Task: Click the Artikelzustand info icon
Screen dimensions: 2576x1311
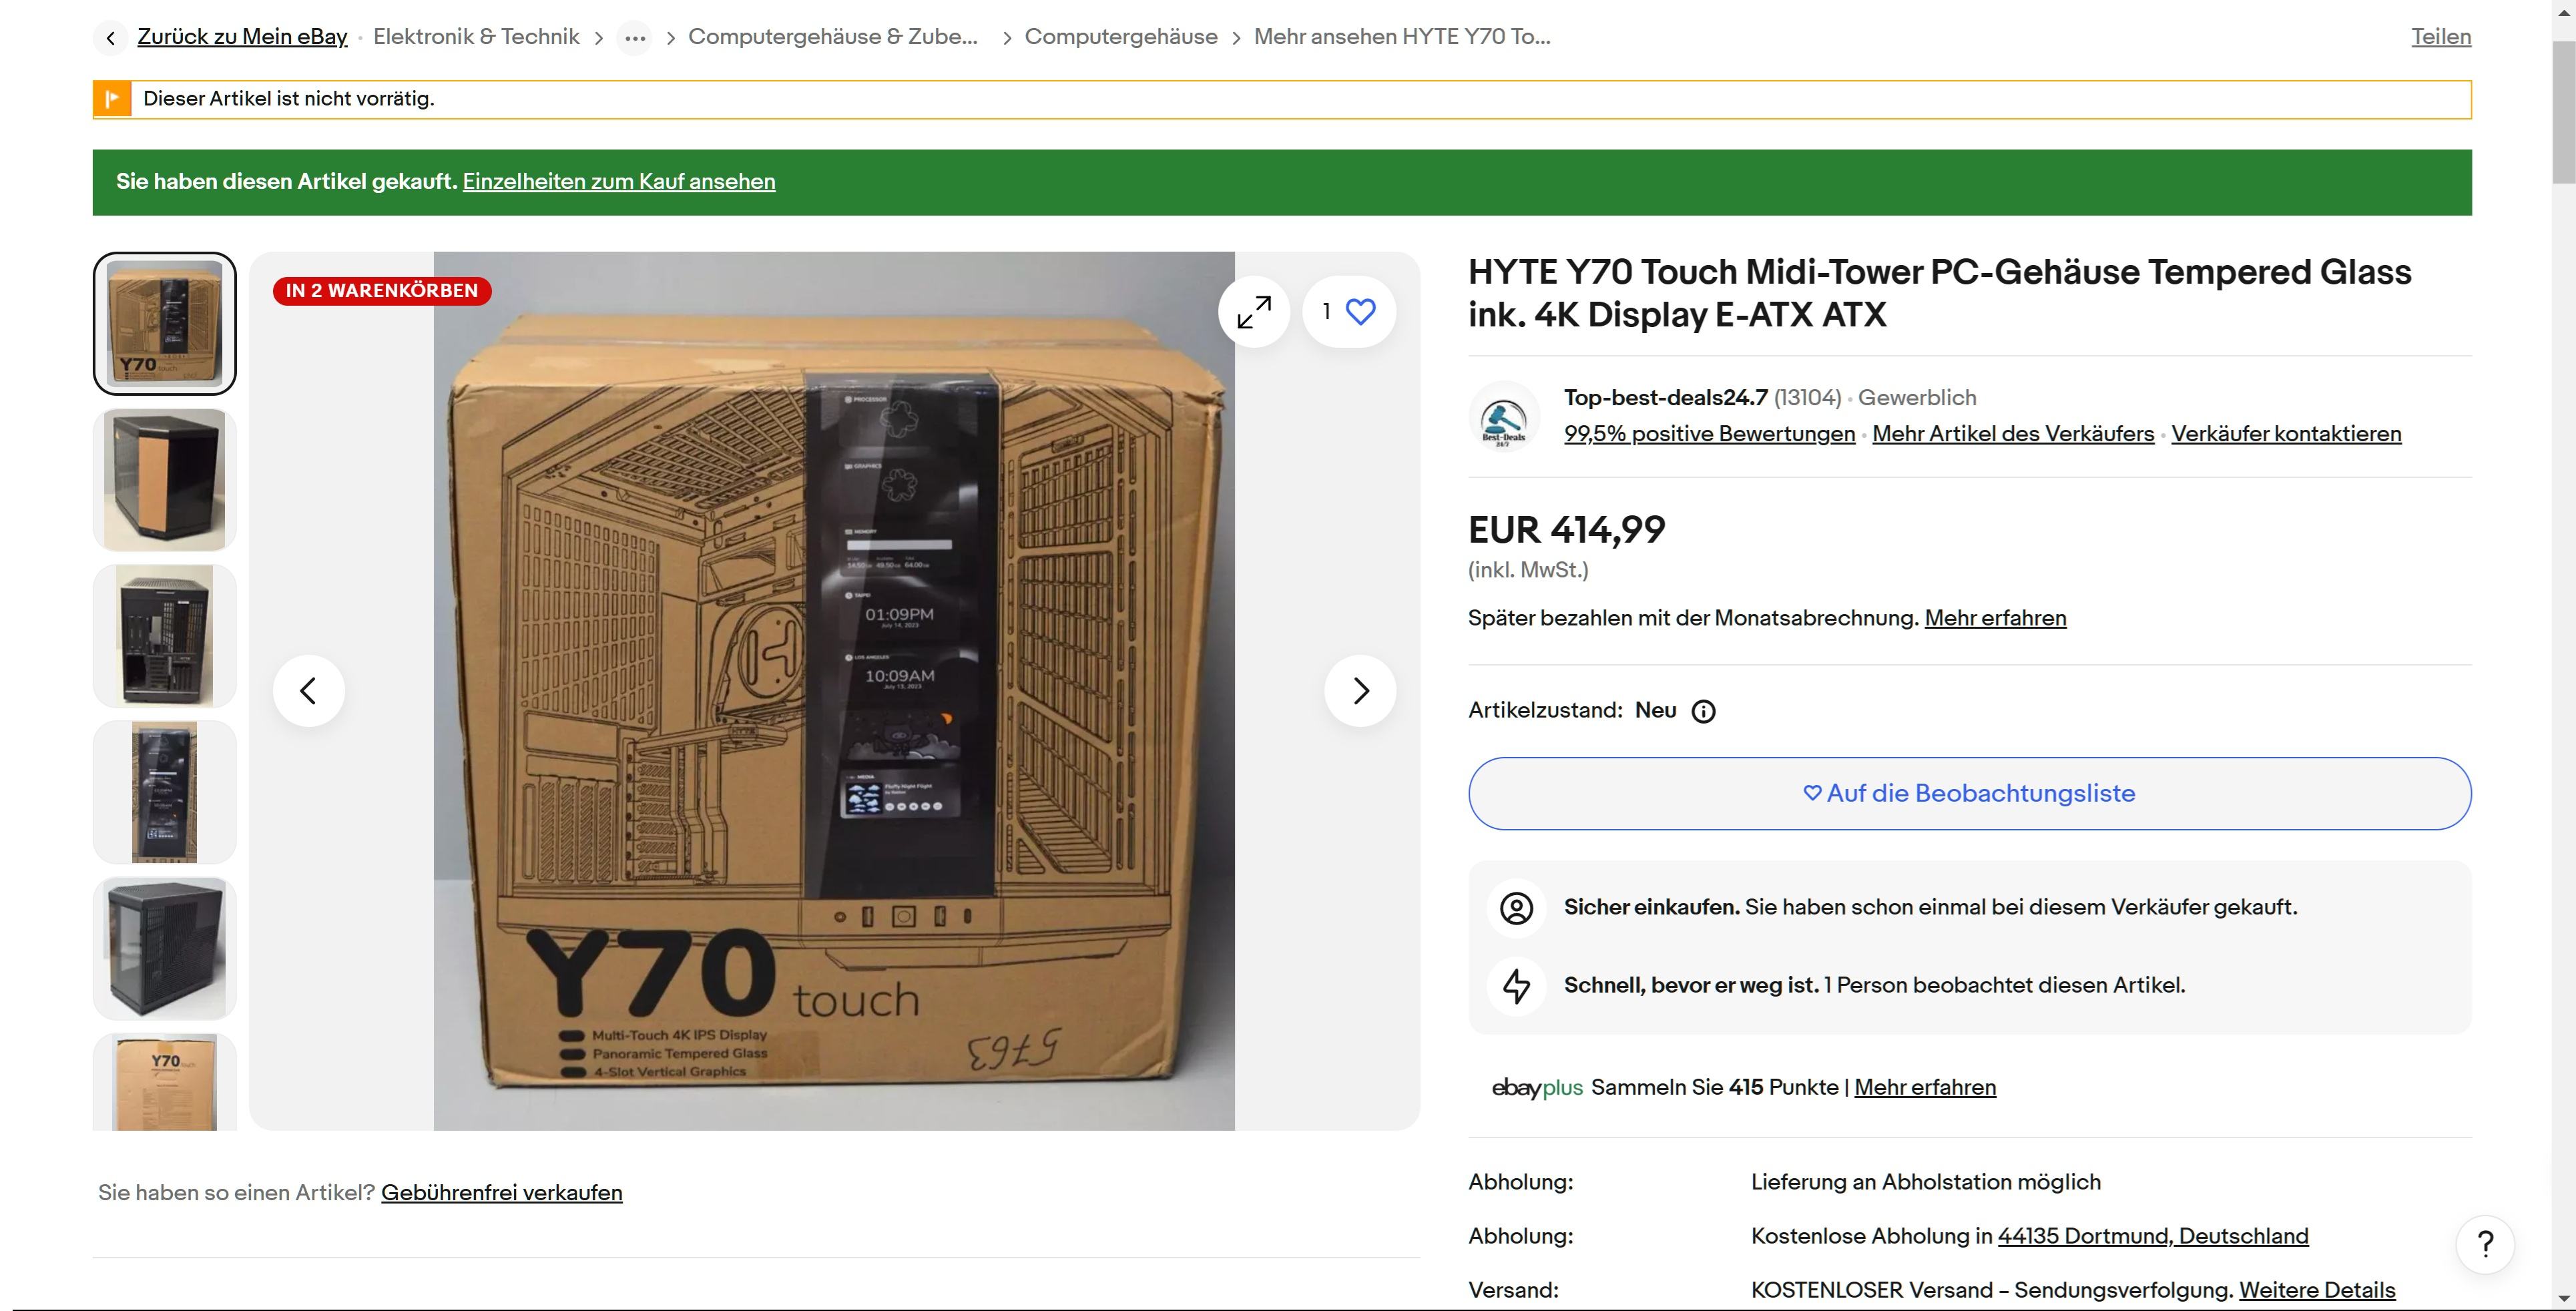Action: (1703, 711)
